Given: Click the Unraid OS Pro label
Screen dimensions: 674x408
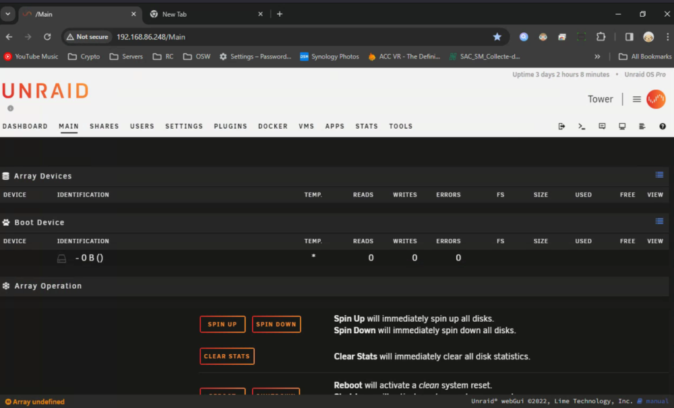Looking at the screenshot, I should [x=645, y=74].
